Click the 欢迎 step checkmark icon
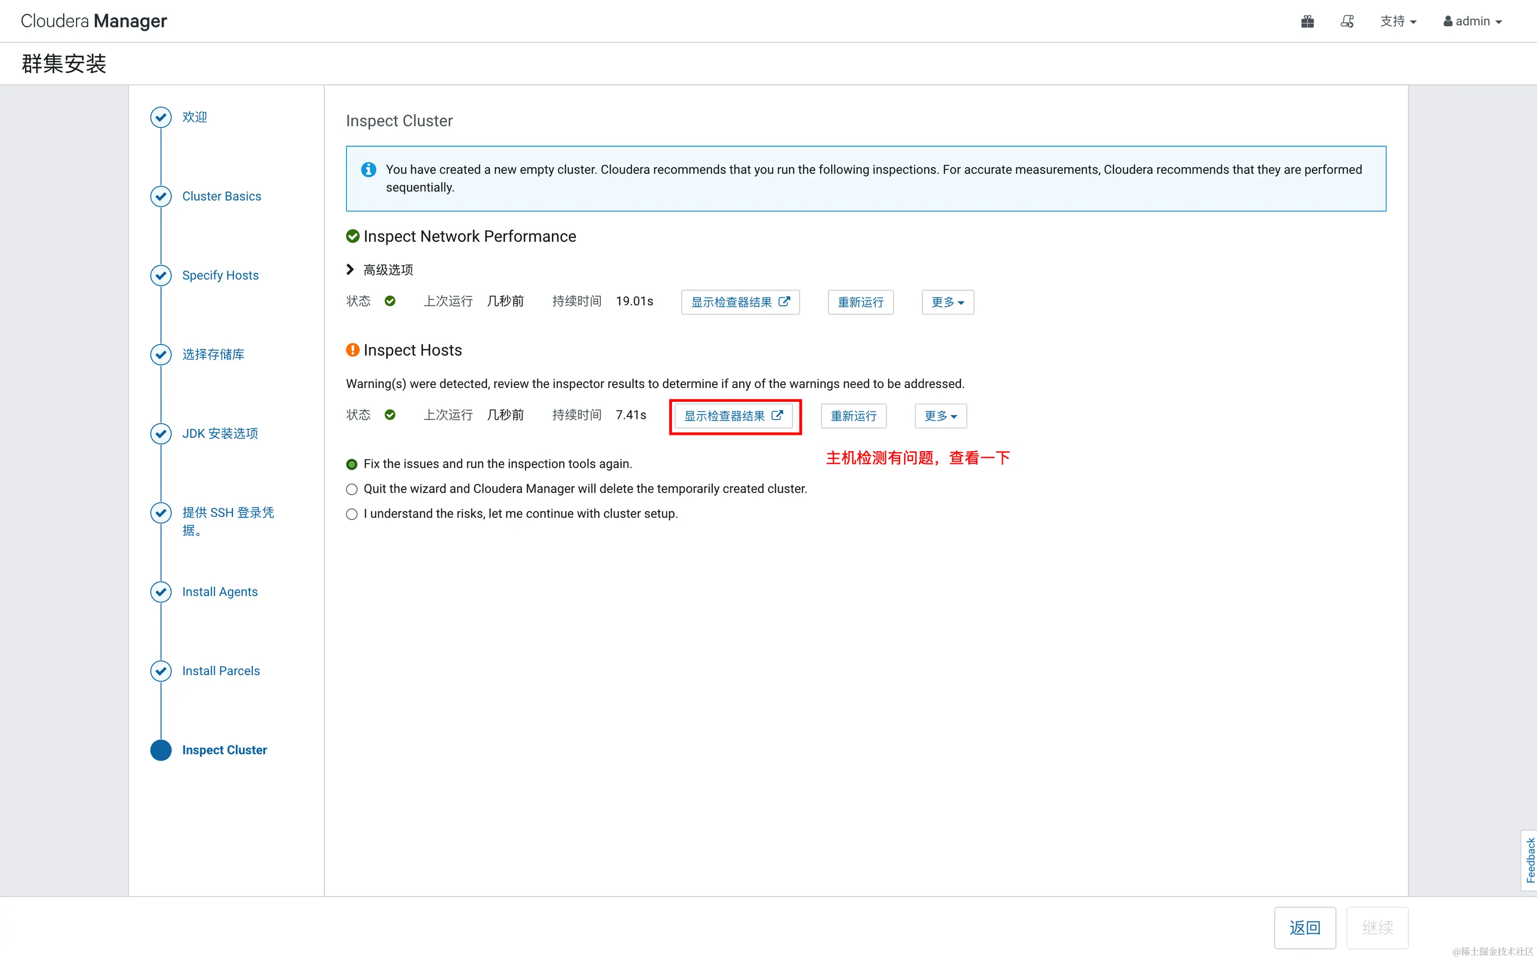This screenshot has width=1537, height=960. [x=161, y=117]
